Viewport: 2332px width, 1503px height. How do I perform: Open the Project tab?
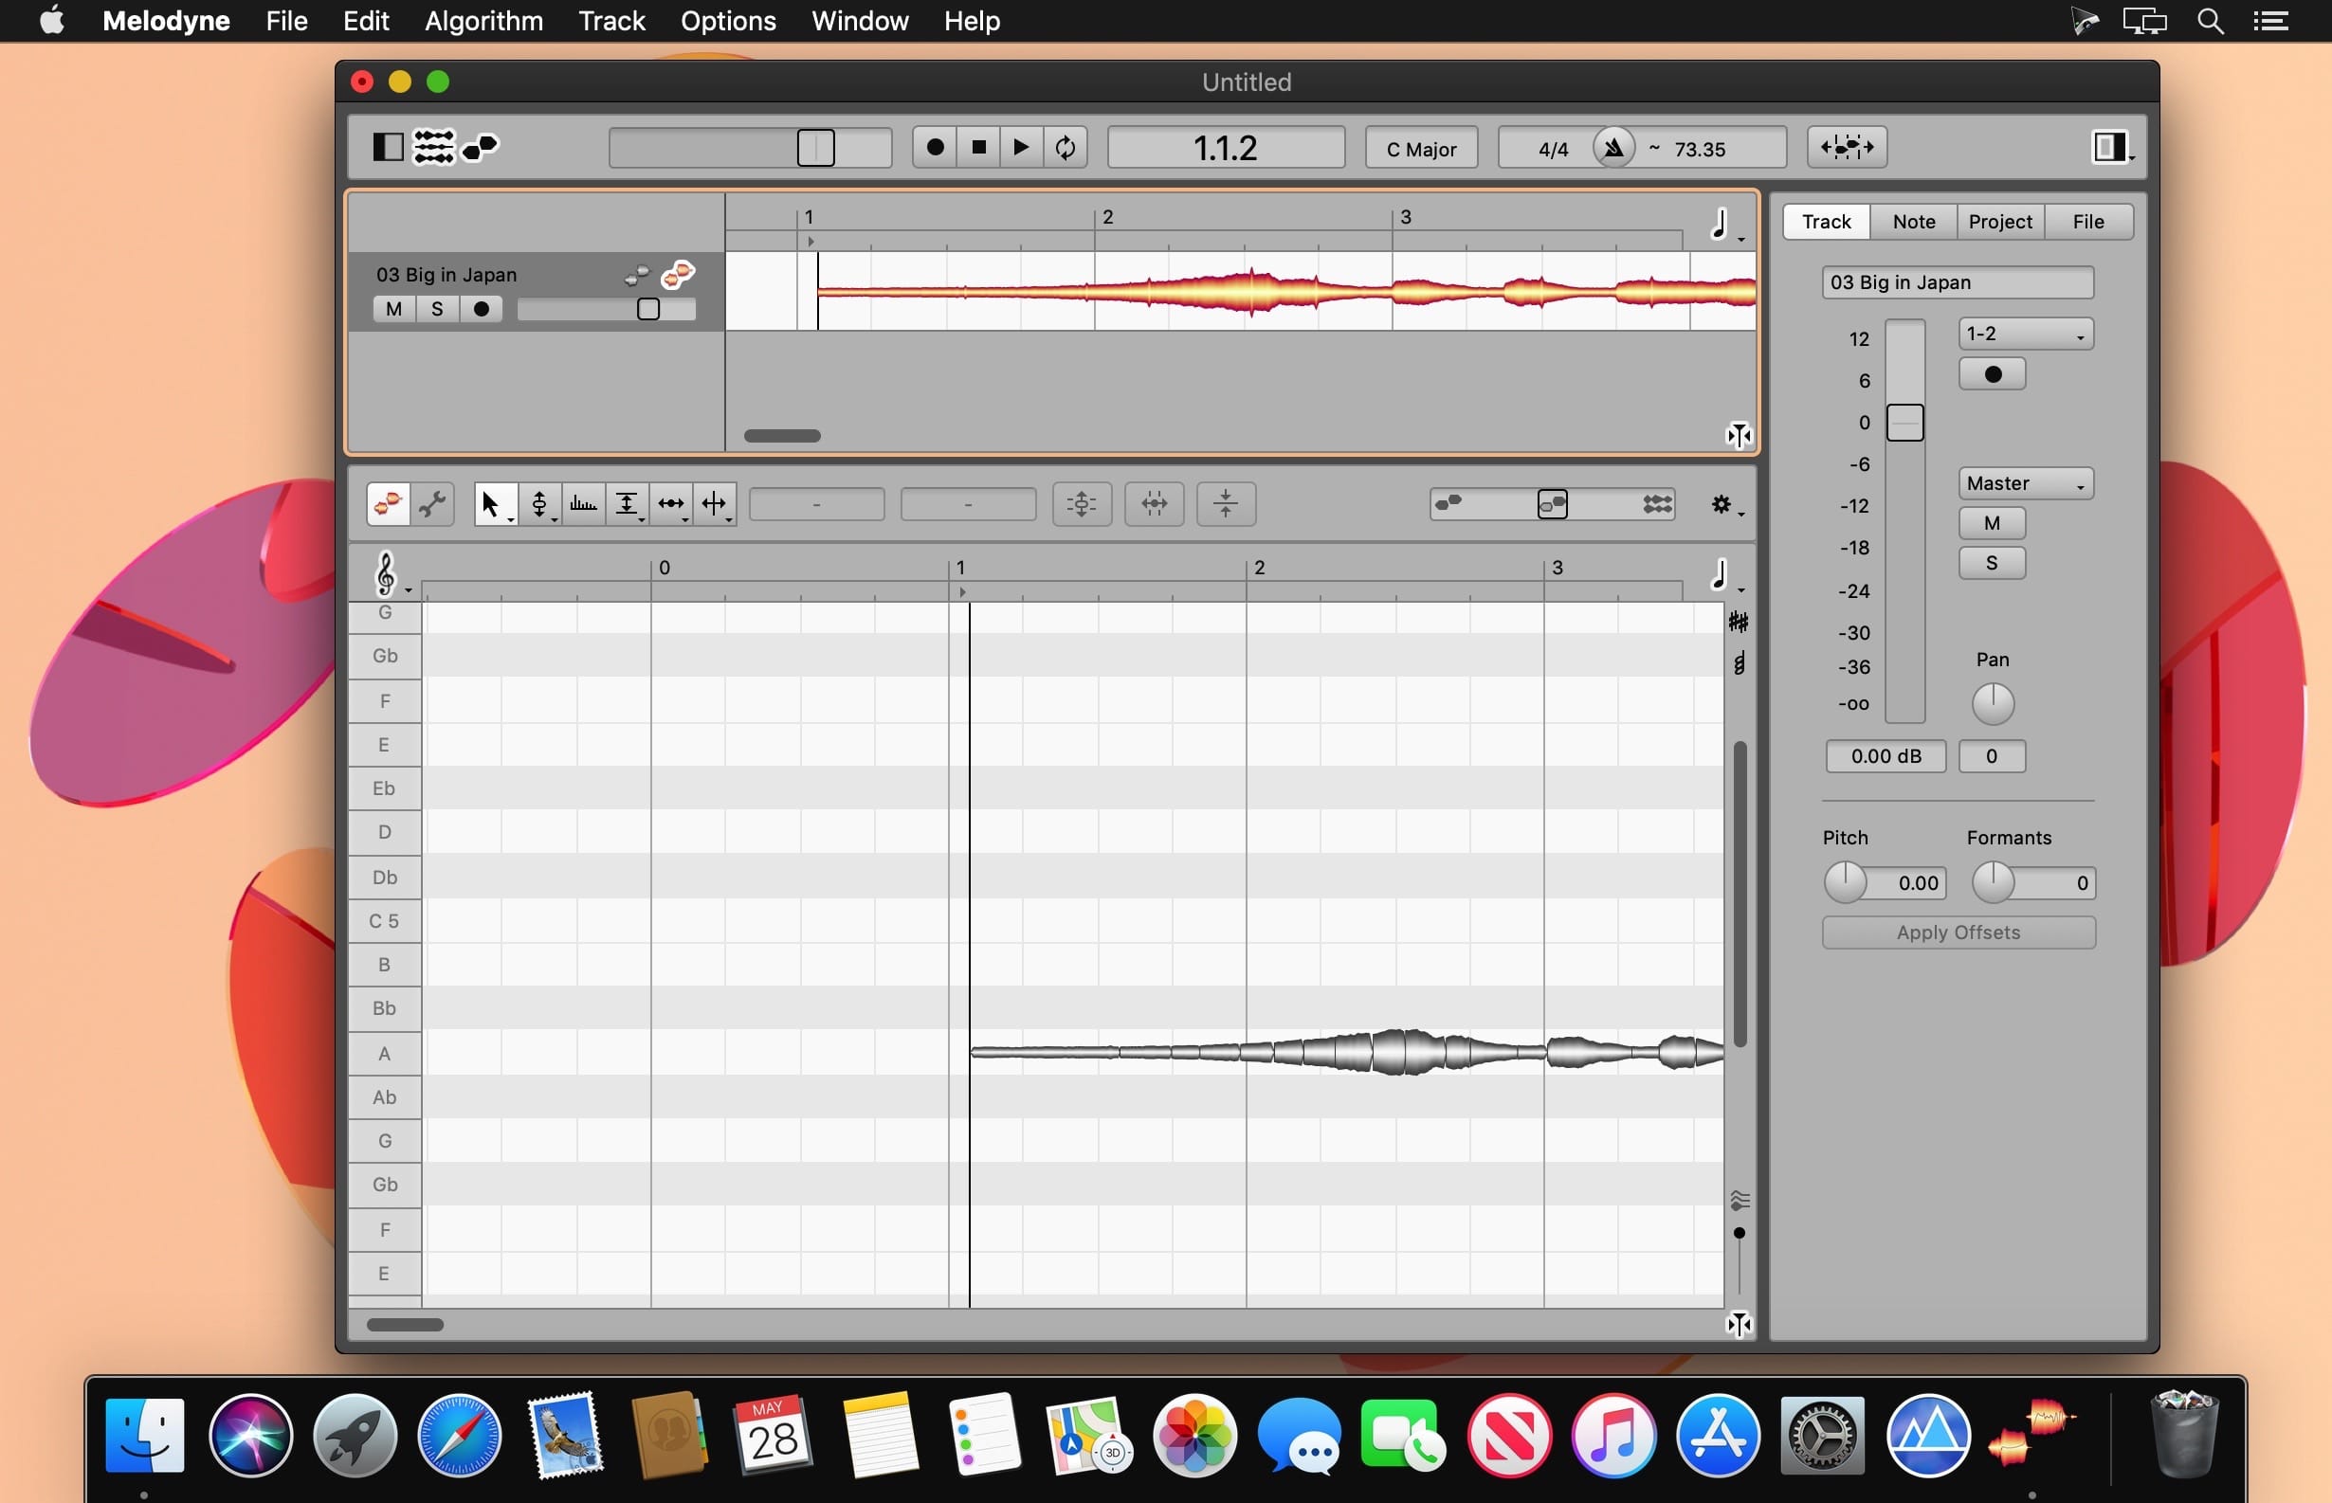(2000, 222)
